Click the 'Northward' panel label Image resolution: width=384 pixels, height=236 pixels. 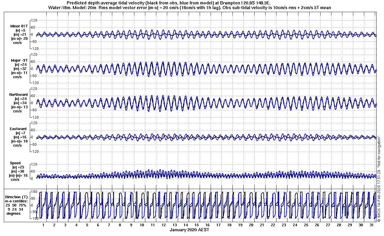[x=18, y=95]
